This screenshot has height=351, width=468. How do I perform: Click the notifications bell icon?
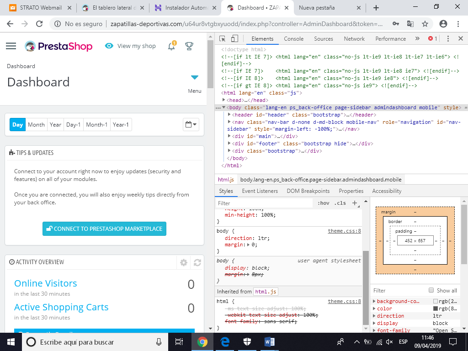coord(171,46)
